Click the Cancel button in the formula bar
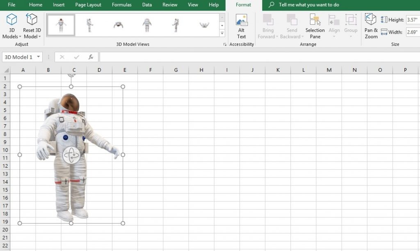Viewport: 420px width, 251px height. pyautogui.click(x=62, y=57)
